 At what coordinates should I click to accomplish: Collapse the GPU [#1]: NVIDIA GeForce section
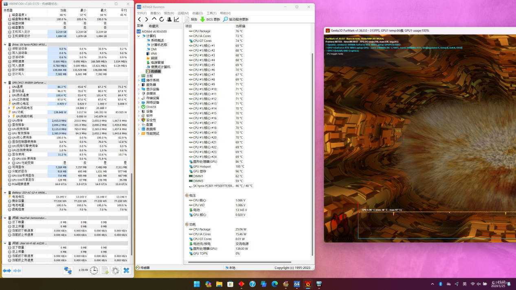[x=5, y=83]
